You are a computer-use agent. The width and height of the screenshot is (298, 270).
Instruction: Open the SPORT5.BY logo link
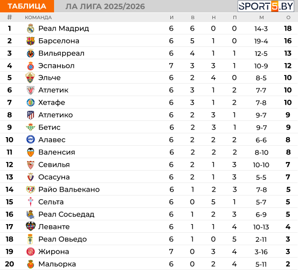coord(266,6)
